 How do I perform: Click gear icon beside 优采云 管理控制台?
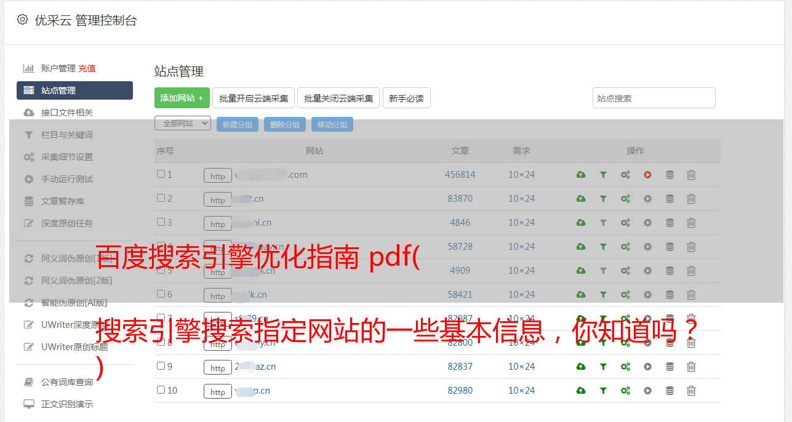point(23,20)
